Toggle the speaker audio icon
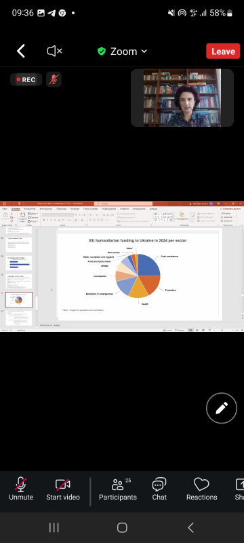The width and height of the screenshot is (244, 543). (54, 52)
